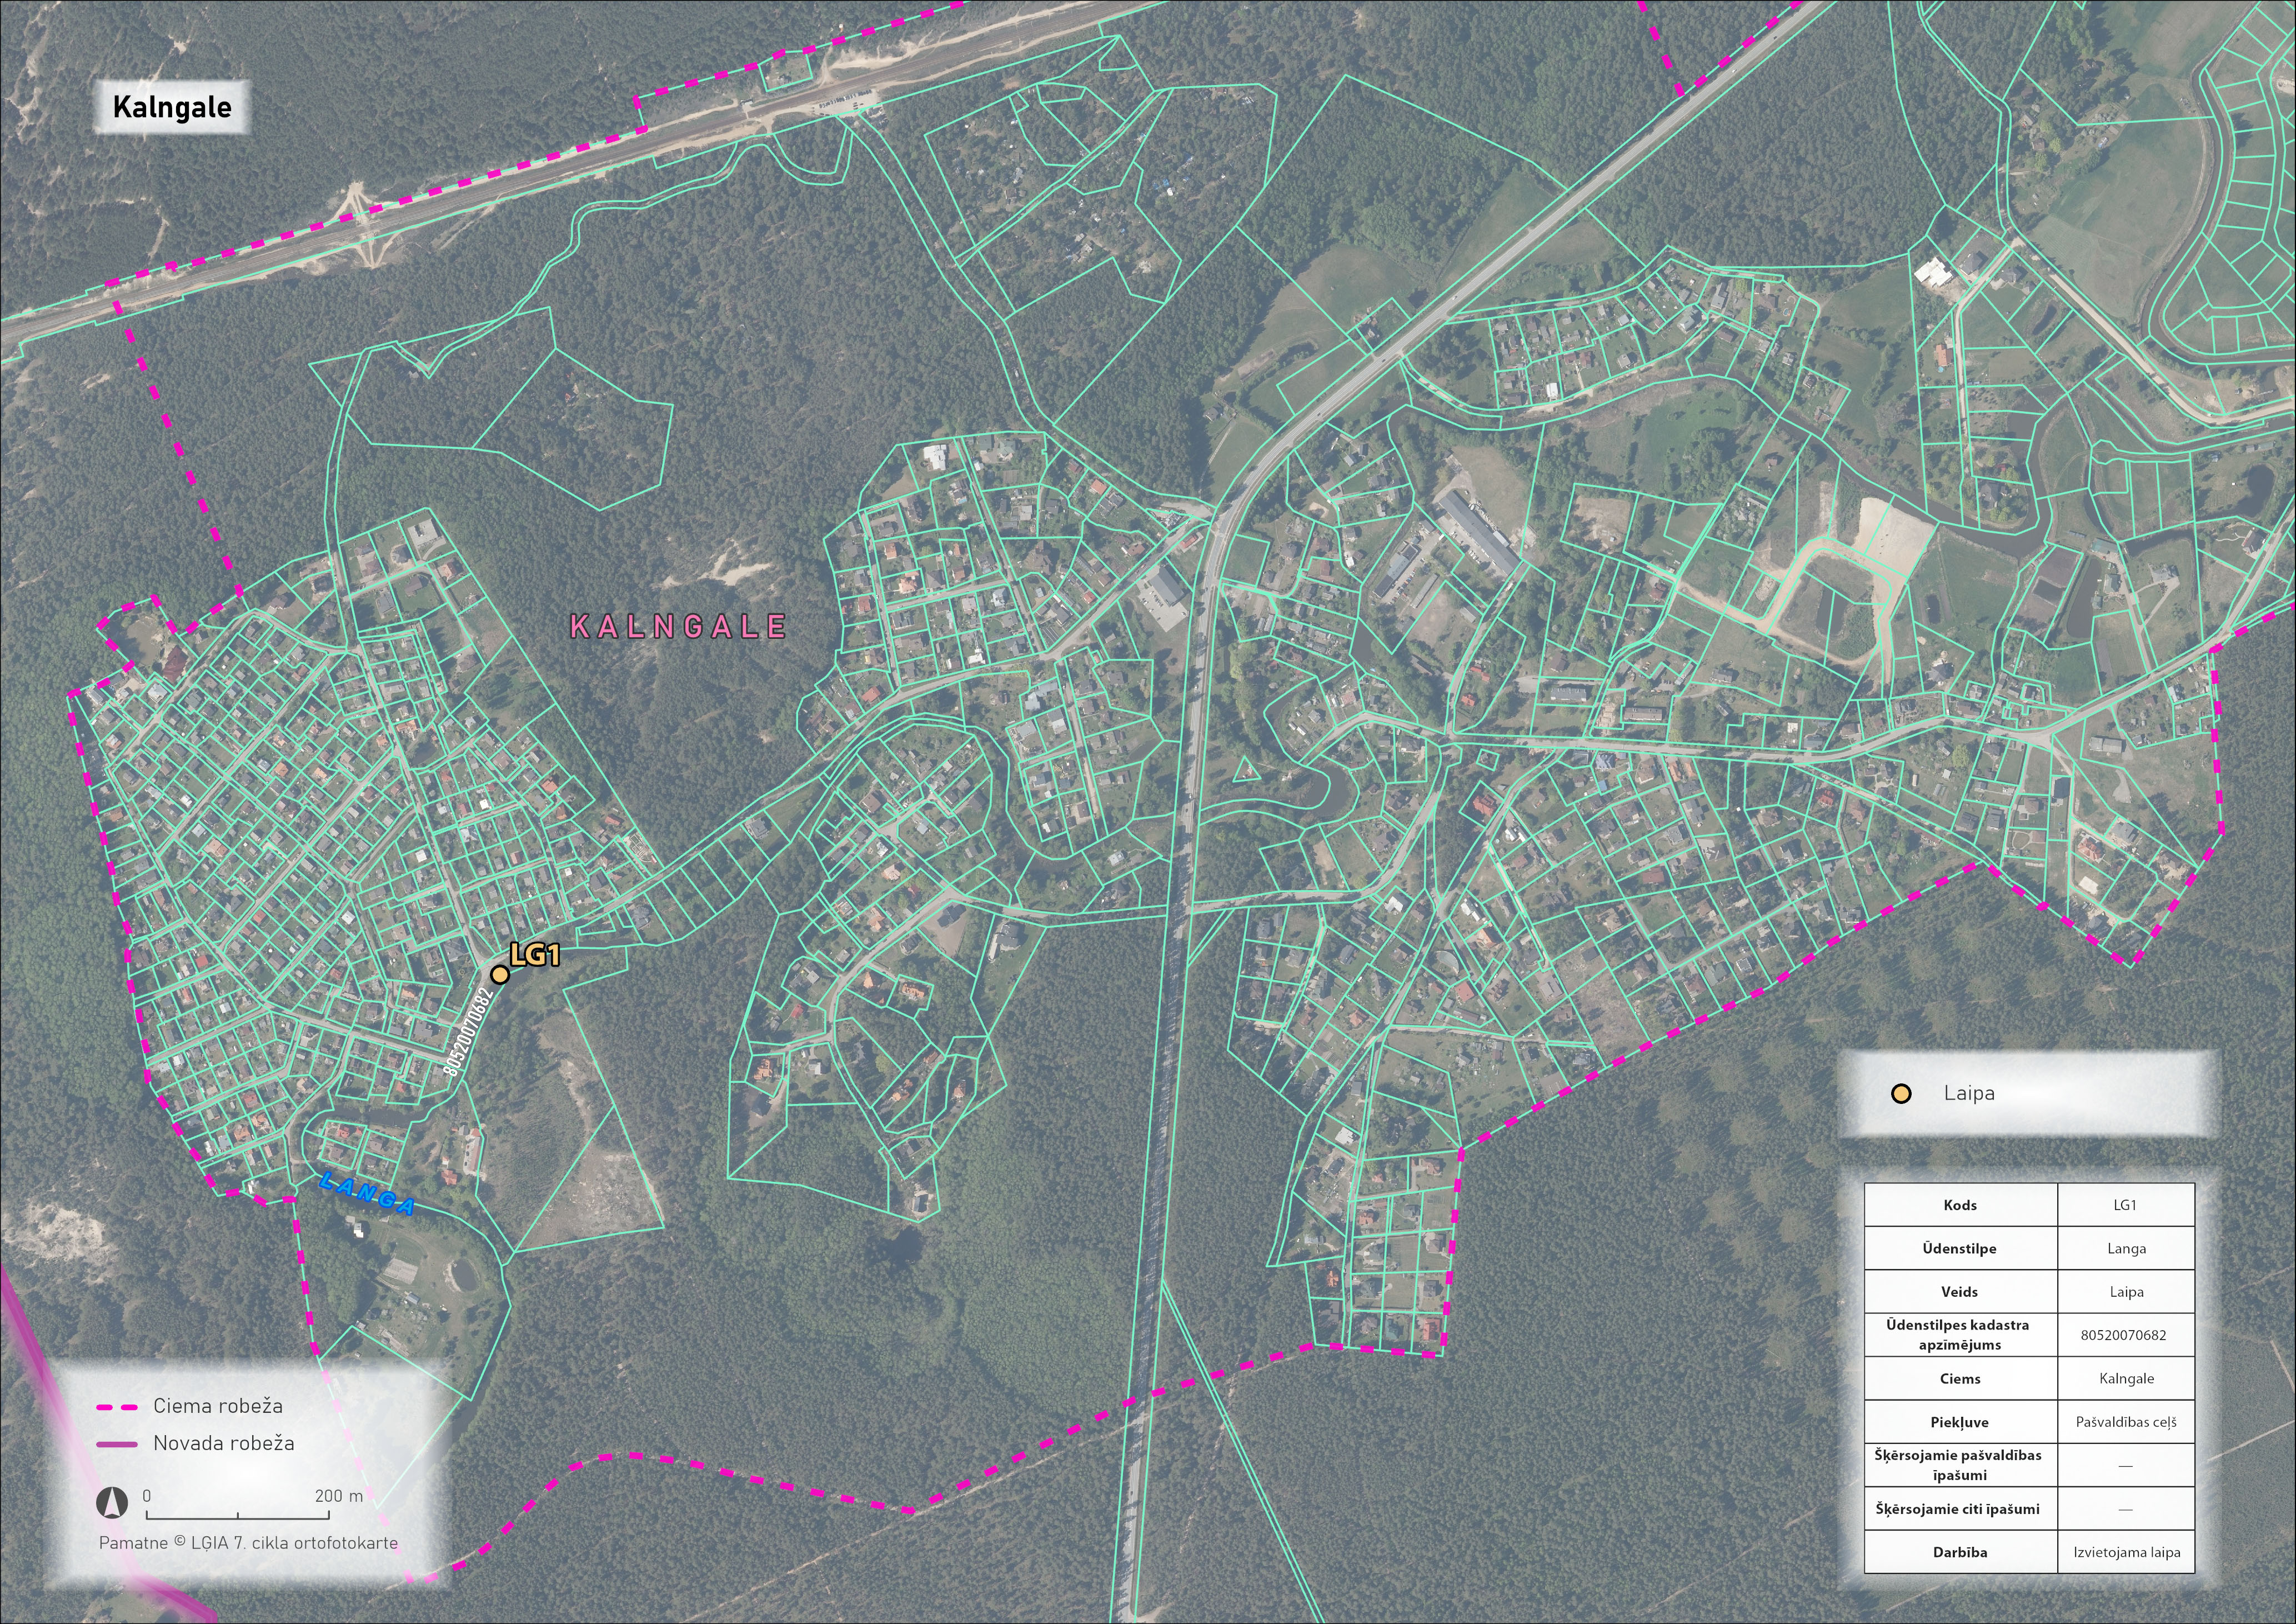Click the LGIA ortofotokarte attribution text
Screen dimensions: 2296x1624
coord(248,1543)
